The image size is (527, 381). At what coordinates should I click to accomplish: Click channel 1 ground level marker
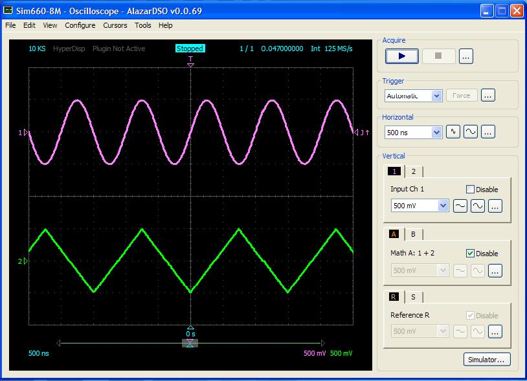click(23, 133)
